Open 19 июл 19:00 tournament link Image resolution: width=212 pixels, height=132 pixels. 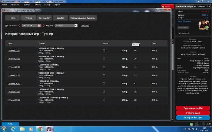pos(14,76)
